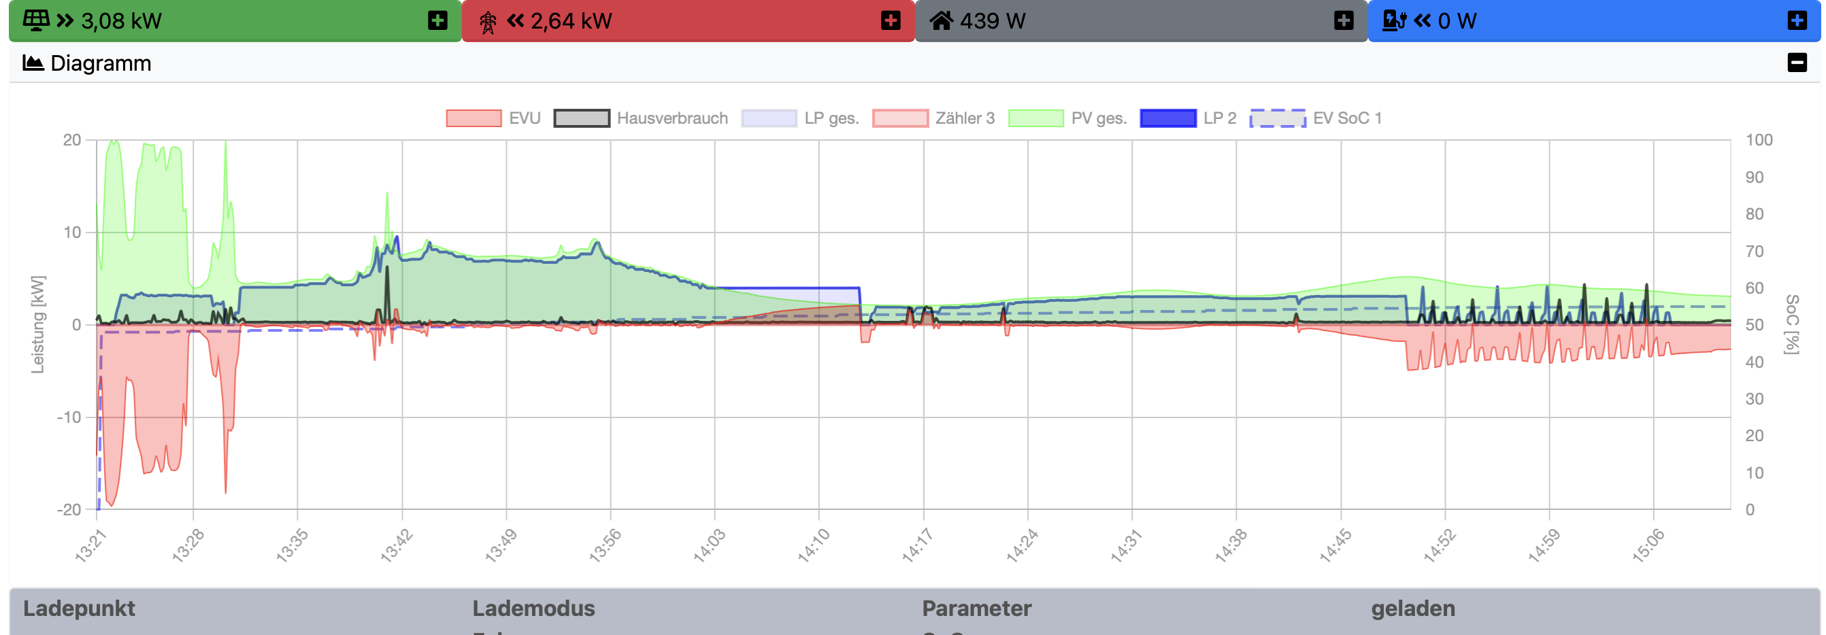Click the EV charging station icon
The width and height of the screenshot is (1826, 635).
(x=1393, y=20)
